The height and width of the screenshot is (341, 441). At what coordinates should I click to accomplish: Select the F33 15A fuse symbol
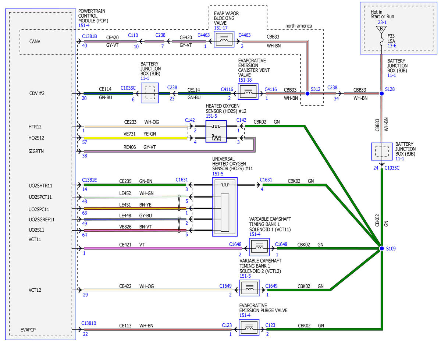381,42
